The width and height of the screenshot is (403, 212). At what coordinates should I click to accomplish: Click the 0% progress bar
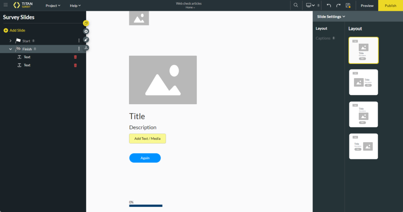pyautogui.click(x=146, y=206)
